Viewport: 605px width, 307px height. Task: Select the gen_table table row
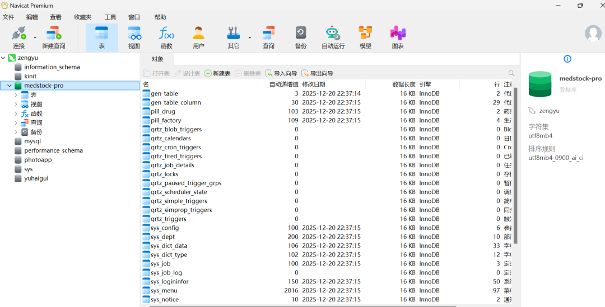(x=328, y=93)
